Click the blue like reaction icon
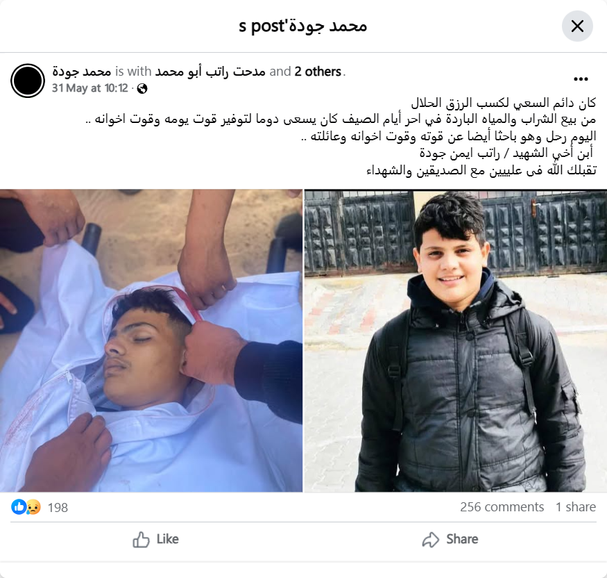Screen dimensions: 607x578 pos(19,506)
